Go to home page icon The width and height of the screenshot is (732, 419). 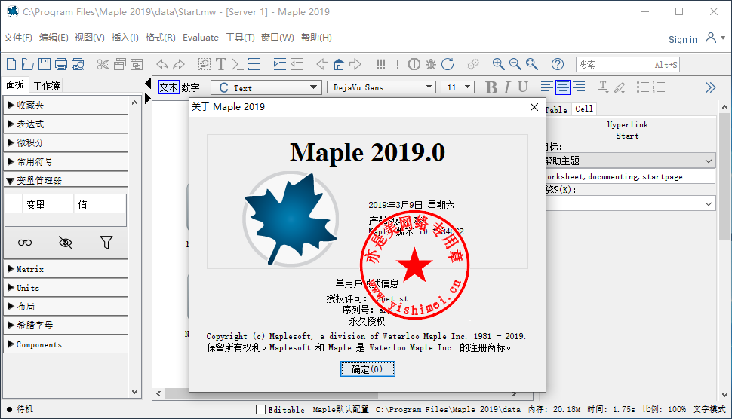pos(339,64)
